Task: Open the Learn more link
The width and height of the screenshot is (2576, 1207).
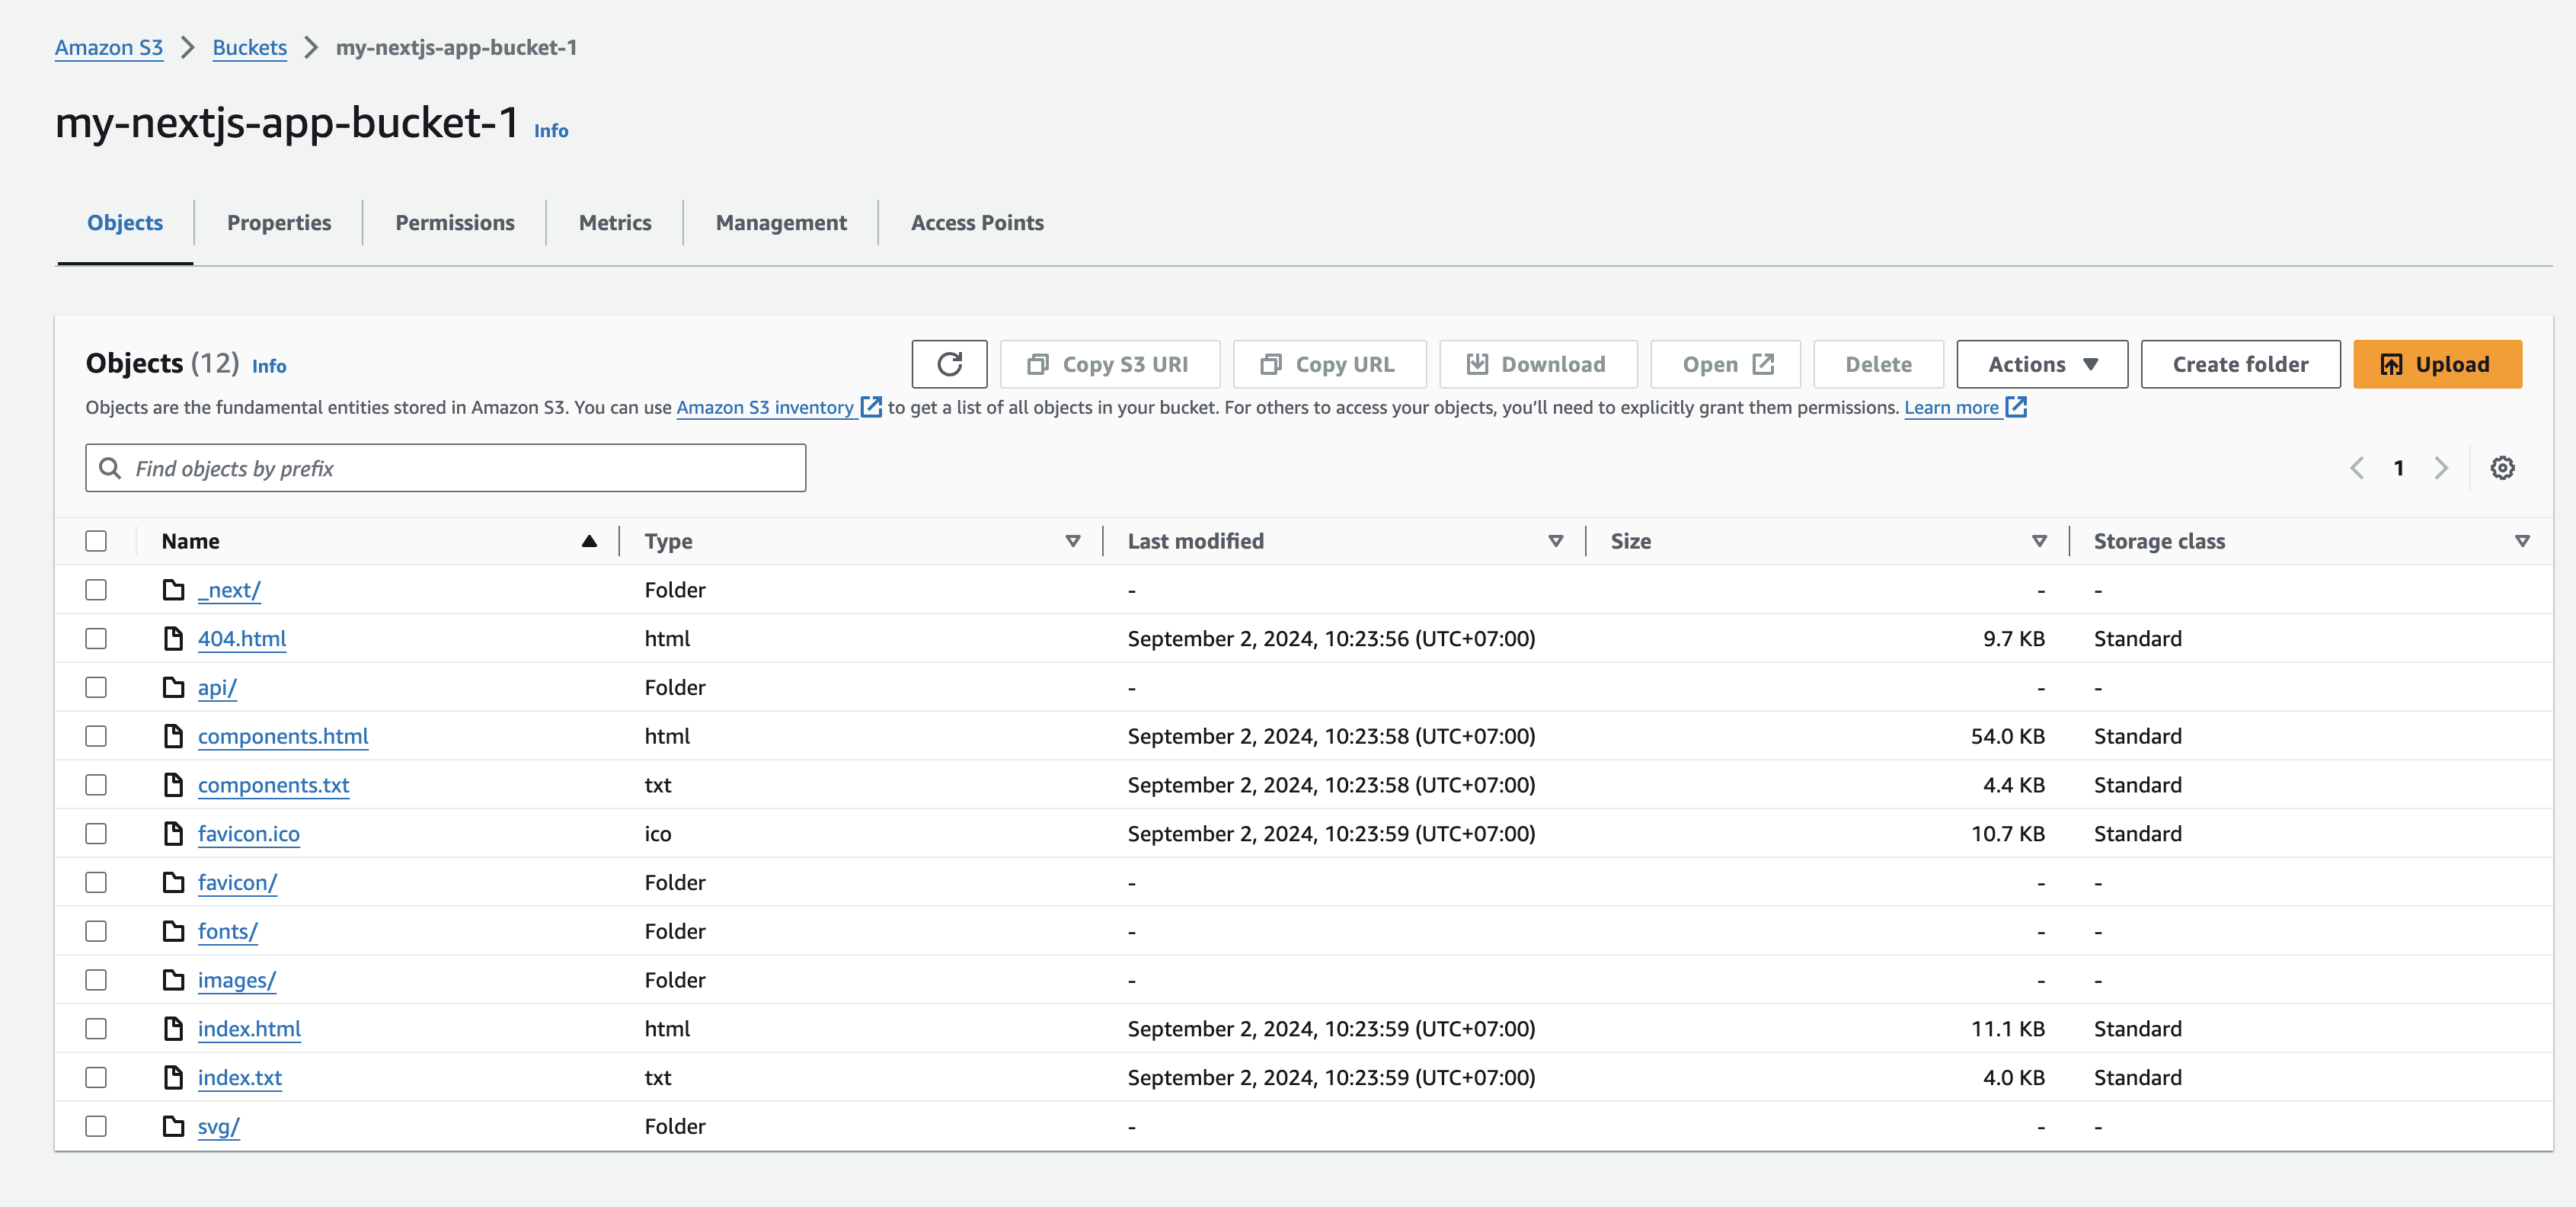Action: pyautogui.click(x=1951, y=407)
